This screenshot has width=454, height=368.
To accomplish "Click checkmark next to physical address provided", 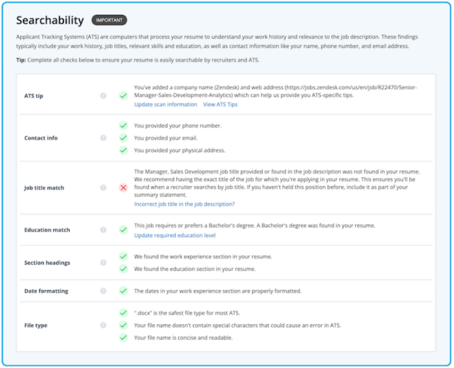I will [x=123, y=150].
